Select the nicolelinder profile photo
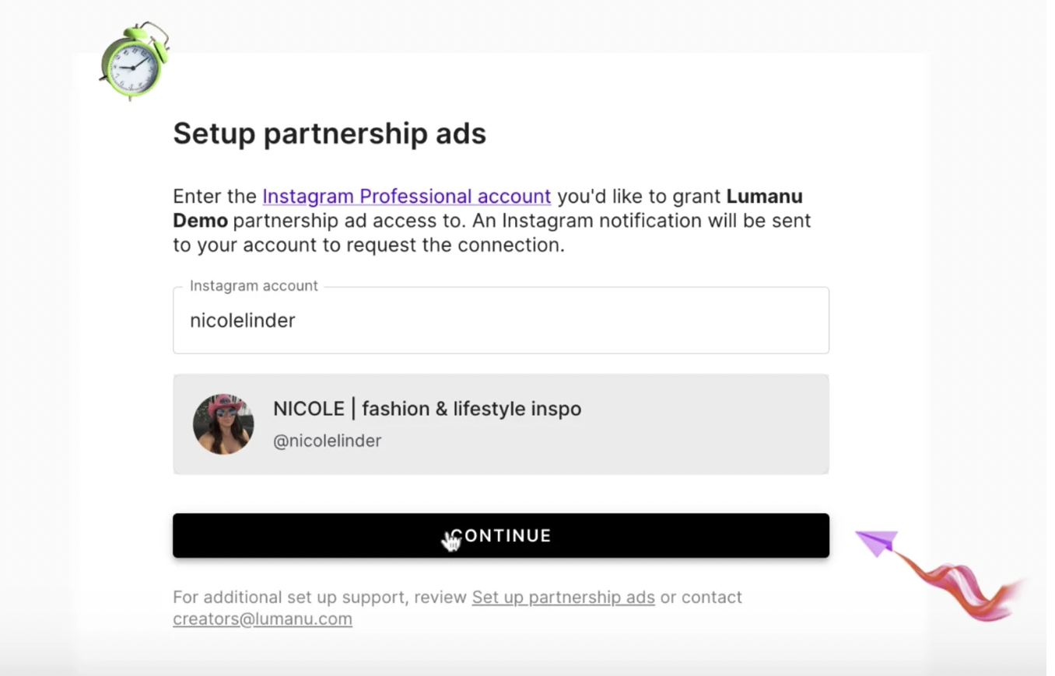Screen dimensions: 1055x676 223,424
